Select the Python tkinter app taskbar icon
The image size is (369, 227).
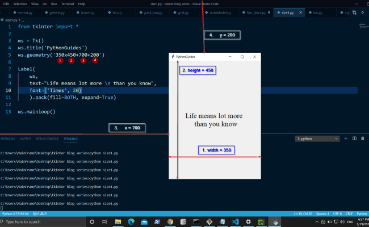pyautogui.click(x=274, y=221)
